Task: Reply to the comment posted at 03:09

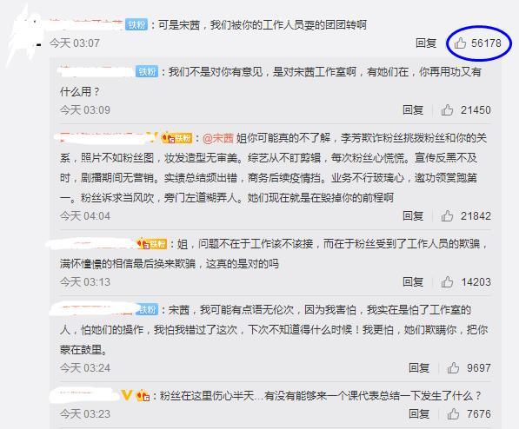Action: coord(413,109)
